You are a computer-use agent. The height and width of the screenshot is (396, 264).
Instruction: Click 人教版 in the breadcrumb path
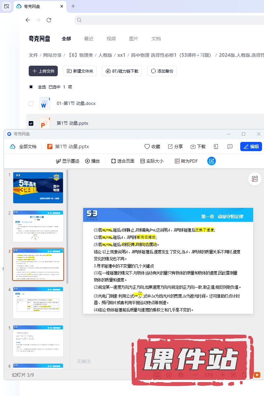(105, 55)
